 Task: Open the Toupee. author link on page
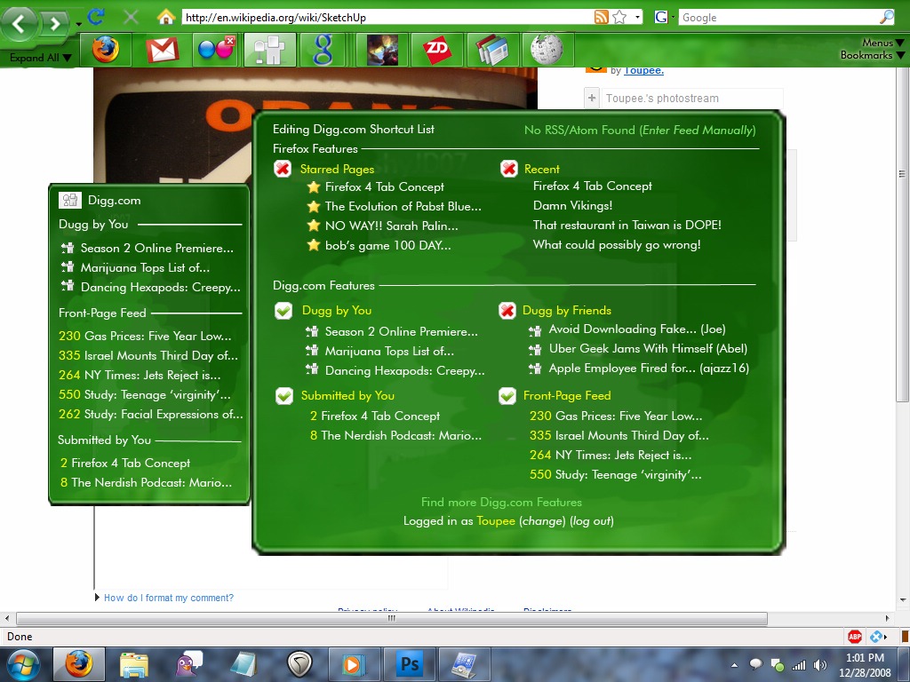[x=643, y=71]
